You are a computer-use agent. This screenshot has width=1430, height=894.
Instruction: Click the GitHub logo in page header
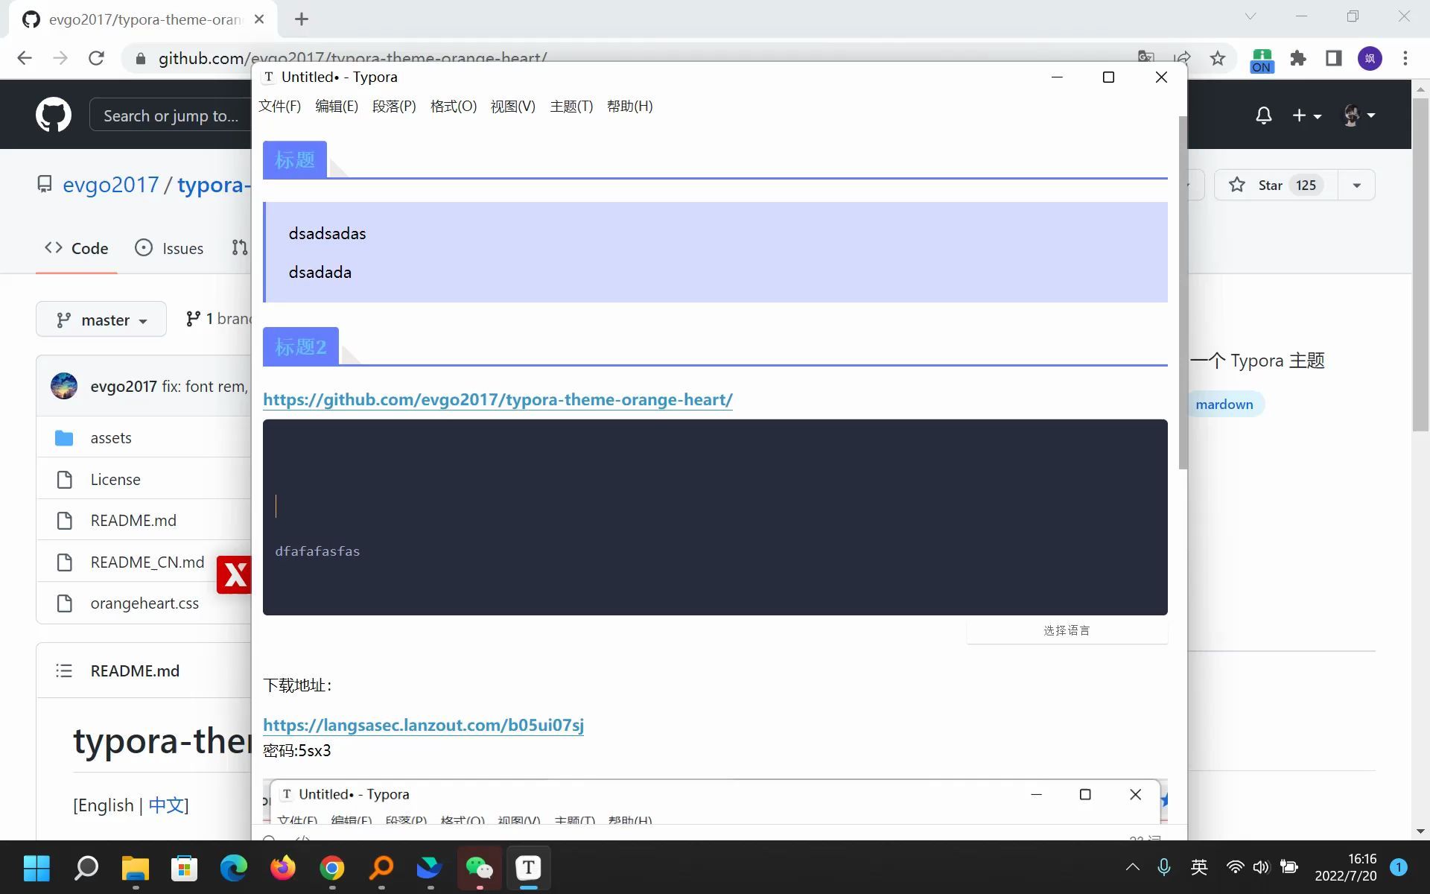pos(54,115)
